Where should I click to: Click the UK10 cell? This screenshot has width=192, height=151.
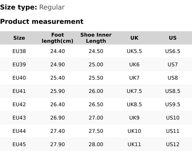[x=134, y=131]
